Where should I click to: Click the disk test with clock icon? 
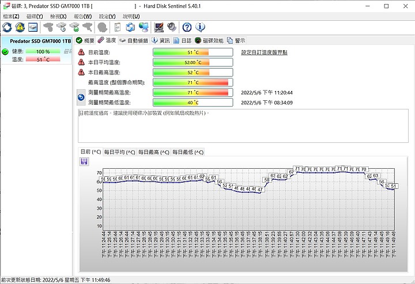click(62, 27)
